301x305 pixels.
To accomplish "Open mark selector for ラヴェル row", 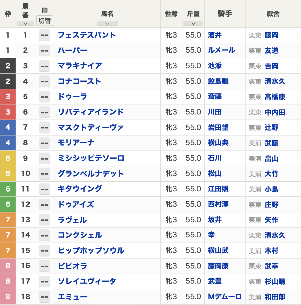I will [44, 220].
